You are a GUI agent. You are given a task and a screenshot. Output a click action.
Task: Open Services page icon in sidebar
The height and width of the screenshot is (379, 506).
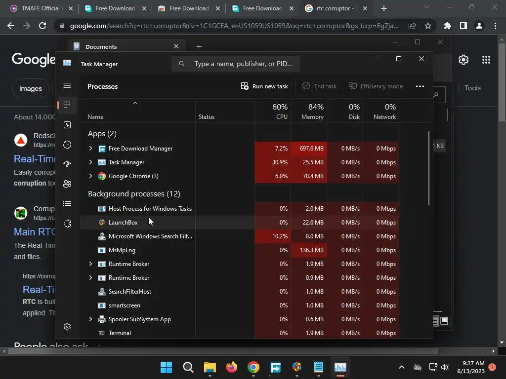coord(67,224)
